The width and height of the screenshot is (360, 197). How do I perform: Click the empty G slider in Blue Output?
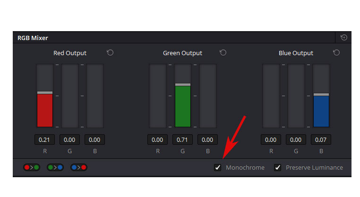(296, 96)
